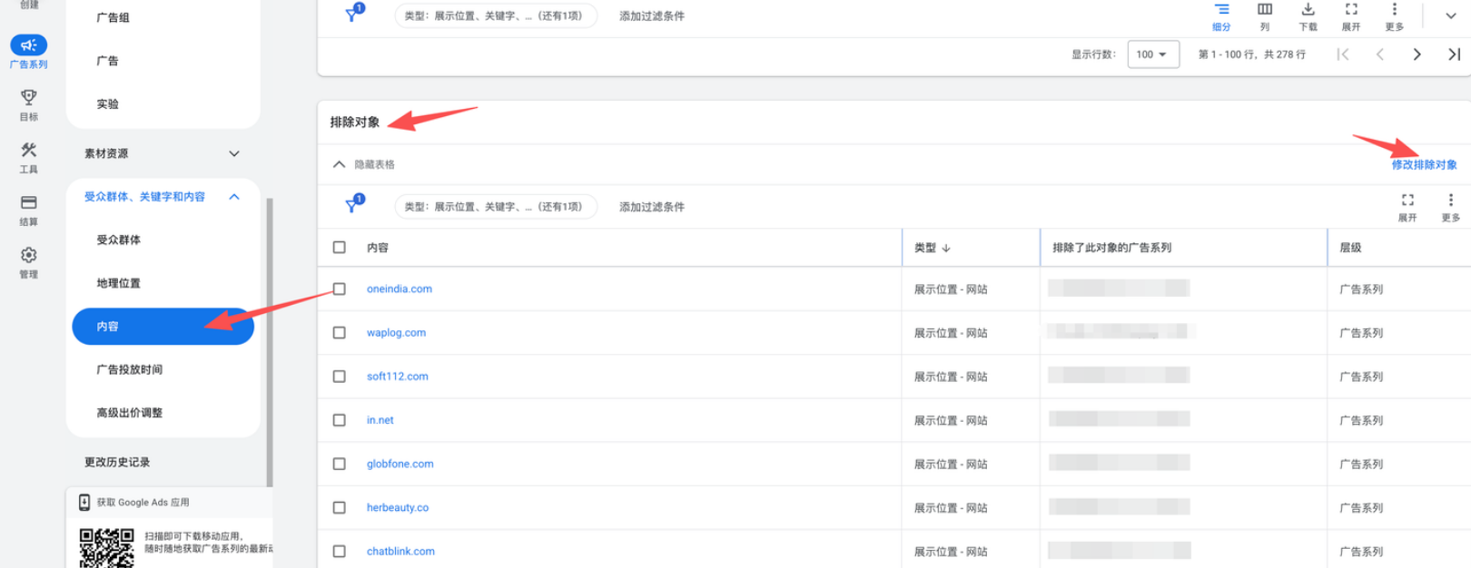Open the in.net link
The image size is (1471, 568).
pyautogui.click(x=380, y=420)
